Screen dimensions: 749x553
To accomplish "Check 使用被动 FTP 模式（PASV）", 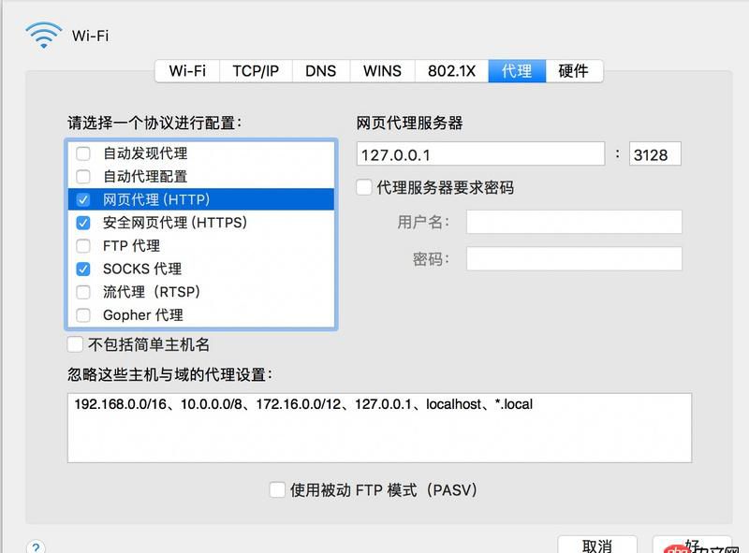I will coord(277,489).
